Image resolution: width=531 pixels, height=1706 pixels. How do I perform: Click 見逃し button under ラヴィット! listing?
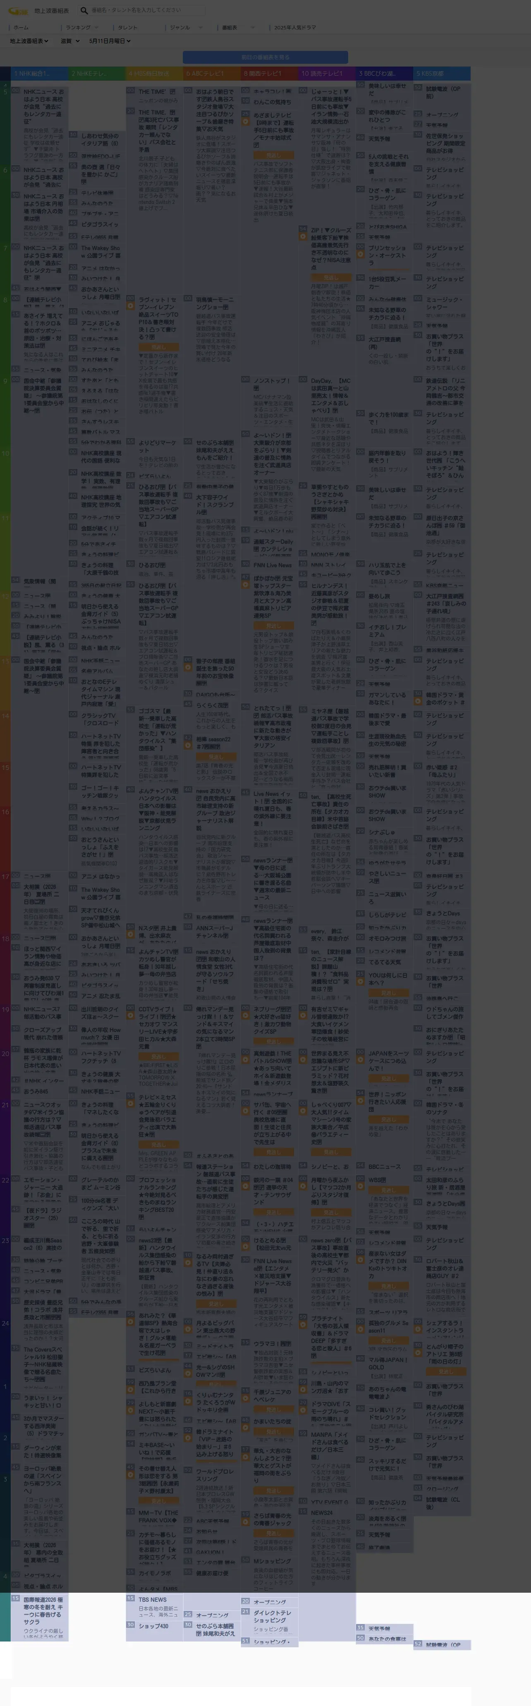(158, 346)
